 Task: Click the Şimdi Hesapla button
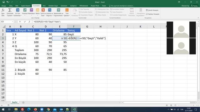click(152, 10)
